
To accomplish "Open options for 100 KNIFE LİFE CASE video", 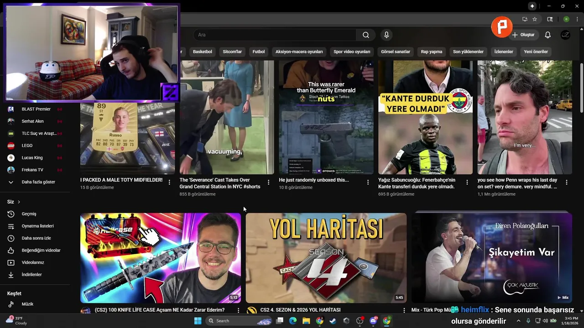I will pyautogui.click(x=238, y=310).
